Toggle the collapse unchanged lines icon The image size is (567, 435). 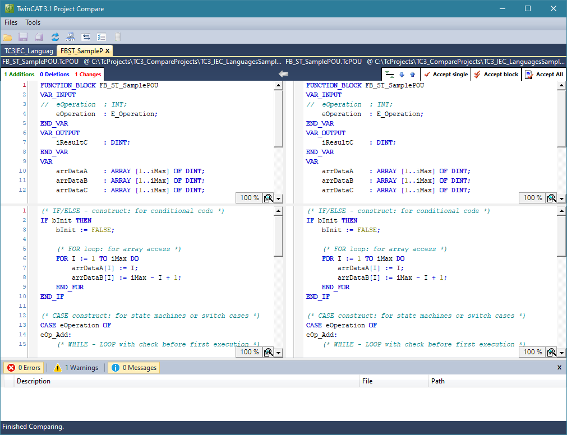(x=390, y=75)
